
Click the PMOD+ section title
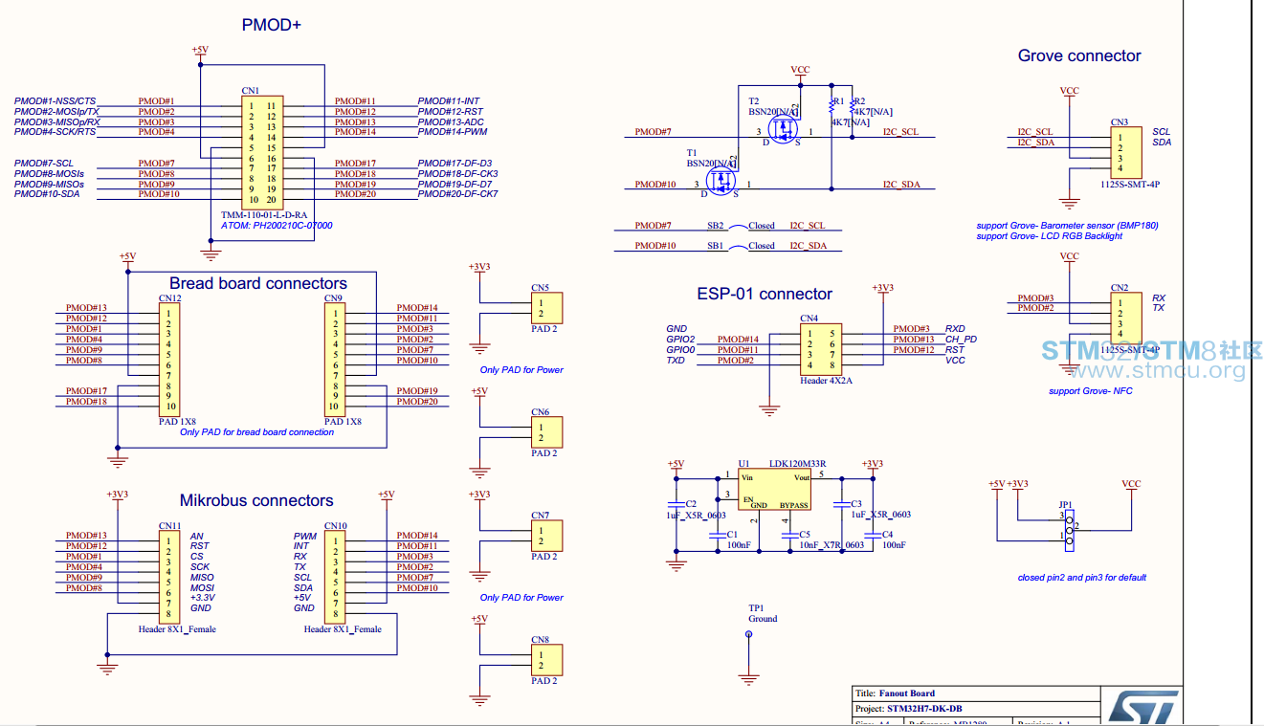tap(271, 25)
